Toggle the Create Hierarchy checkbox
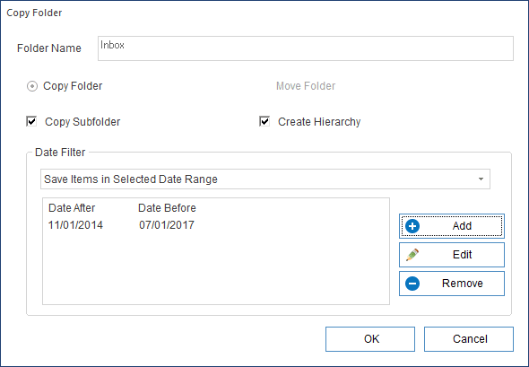 (264, 121)
